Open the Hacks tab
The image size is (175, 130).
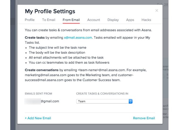(x=146, y=20)
